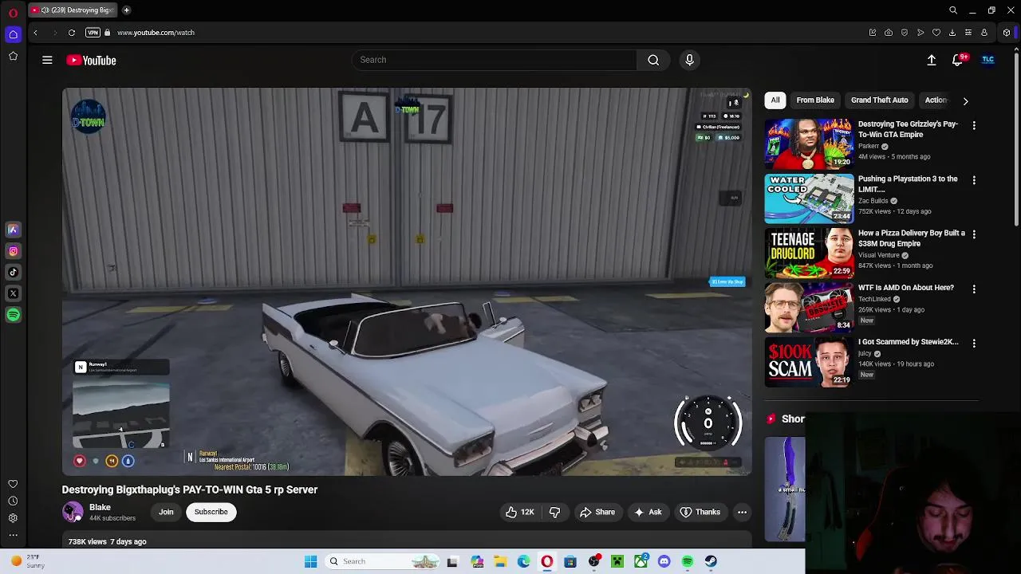Open Teenage Druglord video thumbnail
Screen dimensions: 1021x574
[809, 253]
